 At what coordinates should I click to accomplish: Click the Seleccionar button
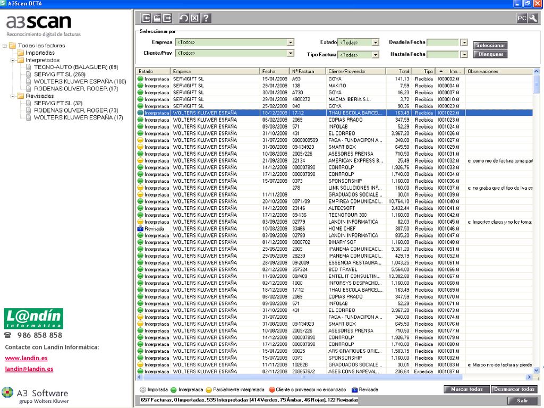pos(490,46)
